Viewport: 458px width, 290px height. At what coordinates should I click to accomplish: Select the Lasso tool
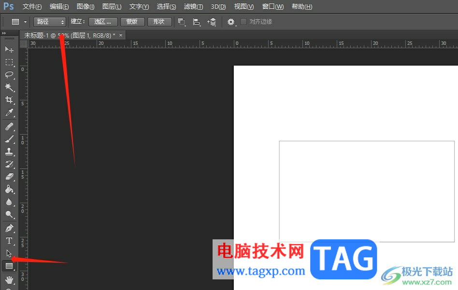click(x=9, y=75)
